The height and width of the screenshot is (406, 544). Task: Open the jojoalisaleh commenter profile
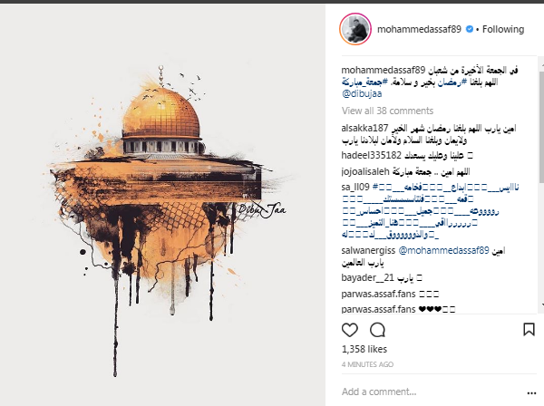[x=365, y=171]
